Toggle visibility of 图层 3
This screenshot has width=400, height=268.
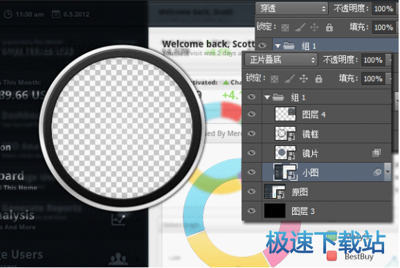251,211
